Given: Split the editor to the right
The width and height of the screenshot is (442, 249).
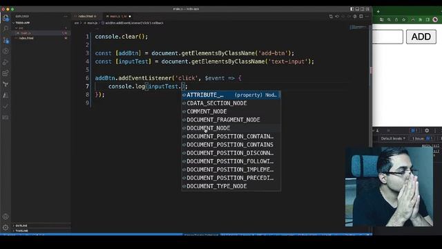Looking at the screenshot, I should 361,17.
